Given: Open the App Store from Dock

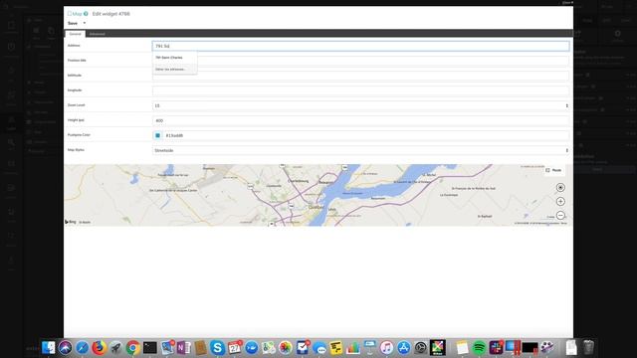Looking at the screenshot, I should [x=404, y=347].
